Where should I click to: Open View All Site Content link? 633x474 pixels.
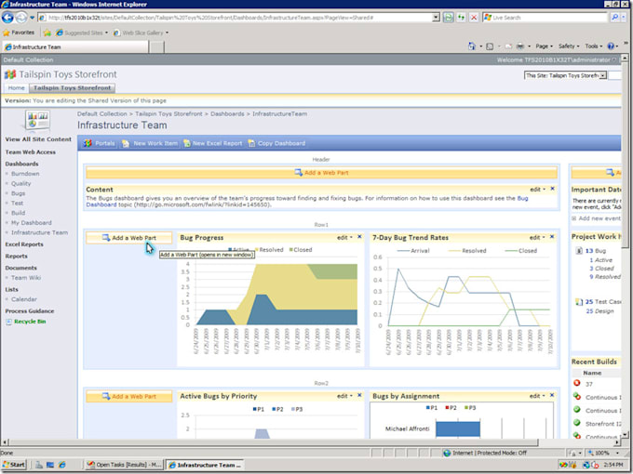tap(38, 139)
